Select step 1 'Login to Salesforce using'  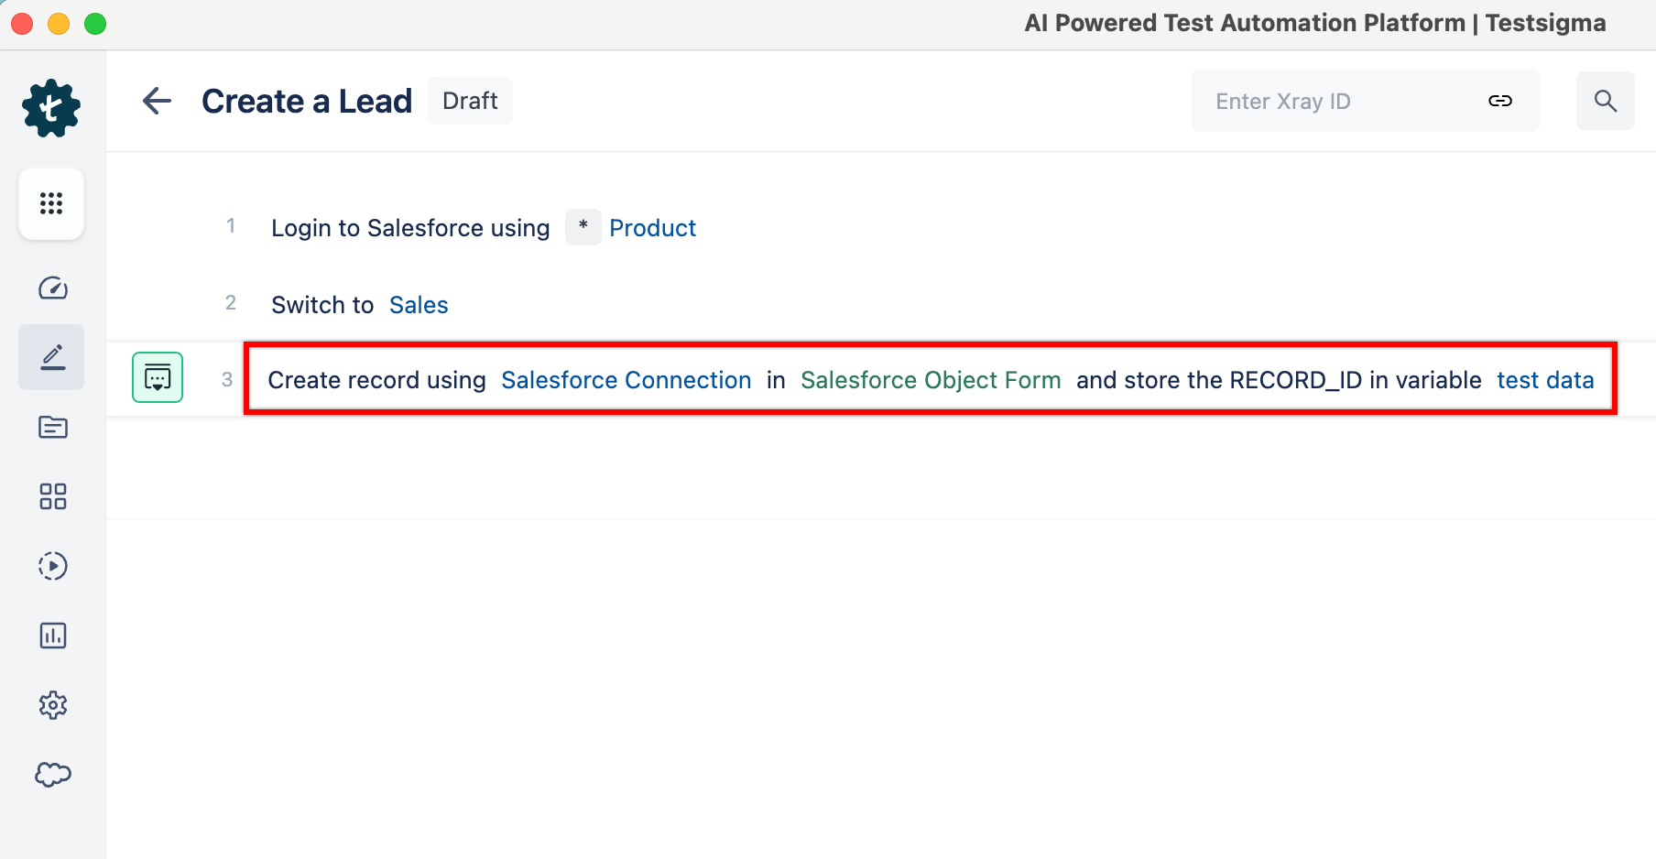[x=410, y=228]
